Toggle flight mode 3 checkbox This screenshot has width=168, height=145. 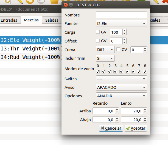pyautogui.click(x=115, y=72)
